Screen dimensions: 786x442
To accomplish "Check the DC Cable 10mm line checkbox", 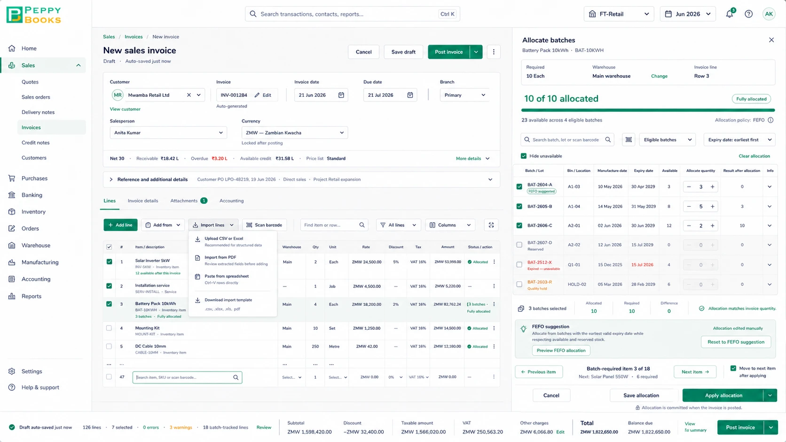I will click(109, 346).
